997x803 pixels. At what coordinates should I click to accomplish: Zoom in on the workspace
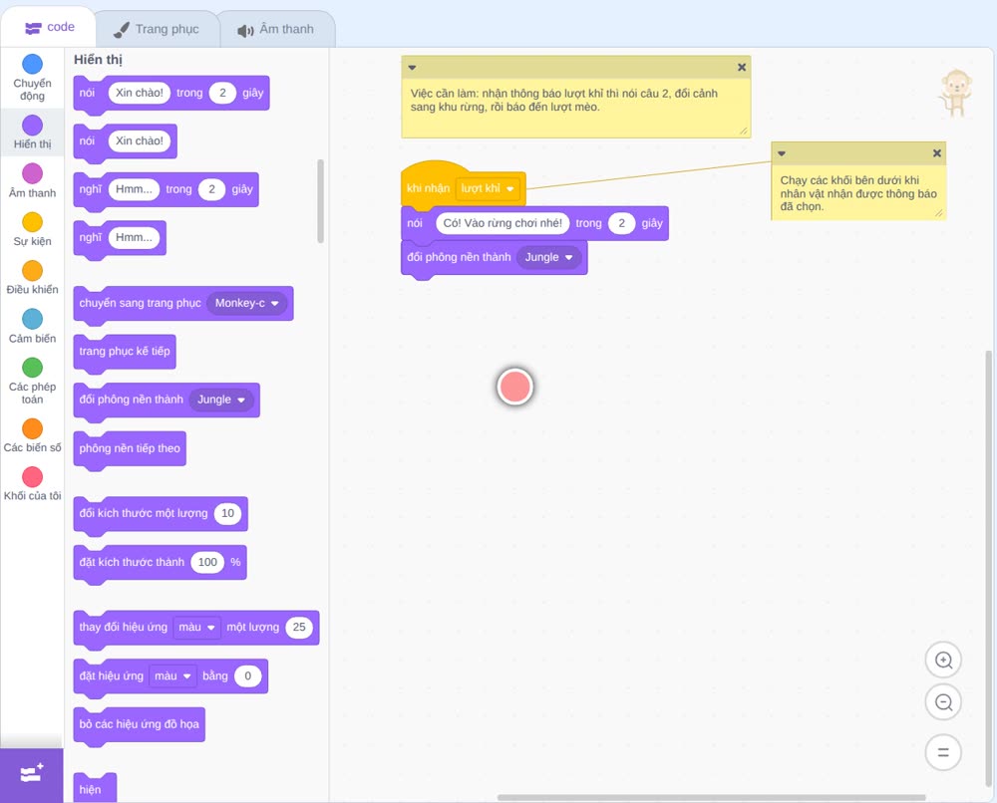coord(943,661)
